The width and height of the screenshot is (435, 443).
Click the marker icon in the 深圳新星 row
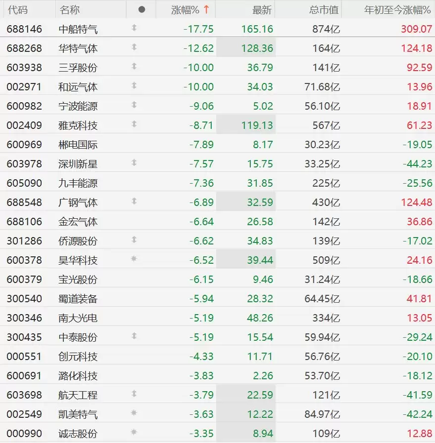[x=134, y=162]
